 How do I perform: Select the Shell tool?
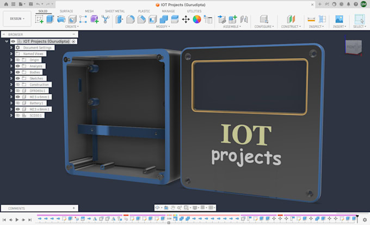coord(152,20)
